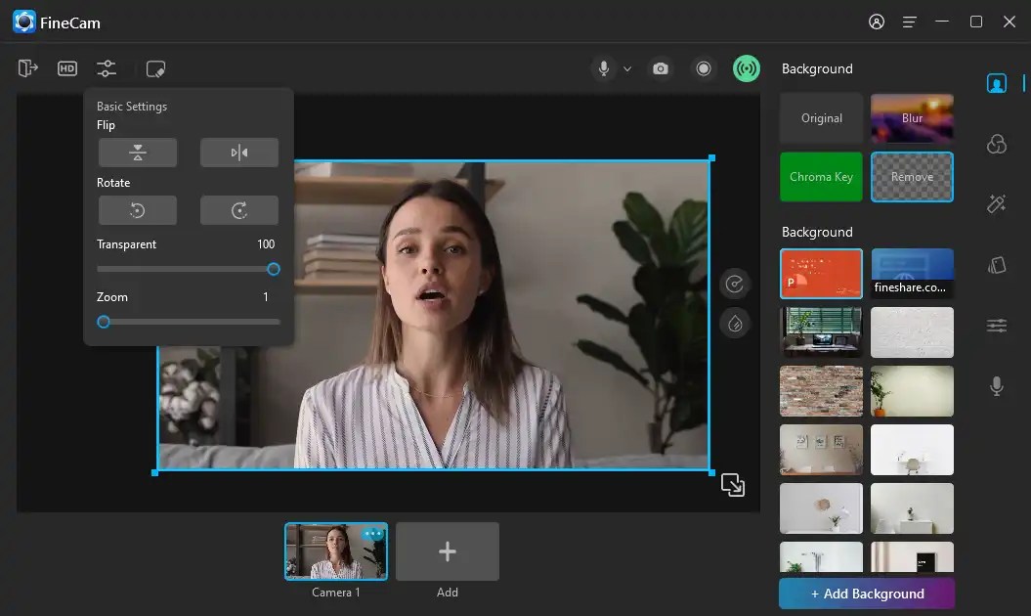Enable the Blur background option
Screen dimensions: 1031x616
click(x=912, y=117)
